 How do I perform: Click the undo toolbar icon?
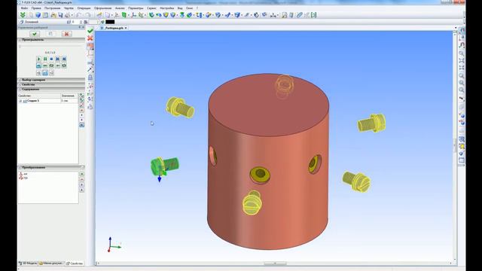coord(79,15)
